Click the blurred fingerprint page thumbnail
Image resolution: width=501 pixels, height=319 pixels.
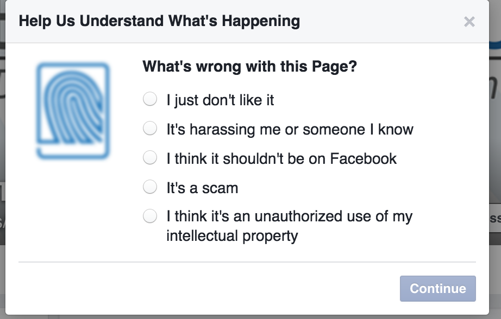[73, 111]
